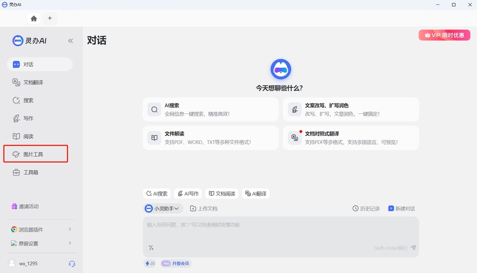Click the lightning 20 credits badge
477x273 pixels.
click(149, 263)
